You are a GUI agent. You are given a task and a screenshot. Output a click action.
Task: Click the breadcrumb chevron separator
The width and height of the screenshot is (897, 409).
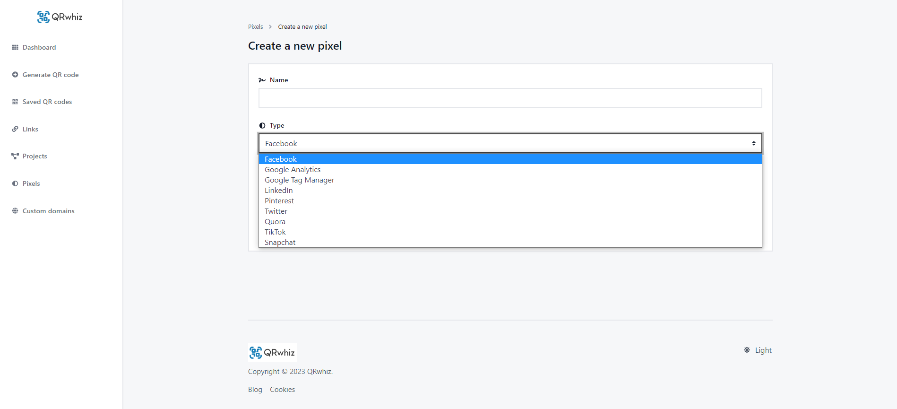pos(270,27)
